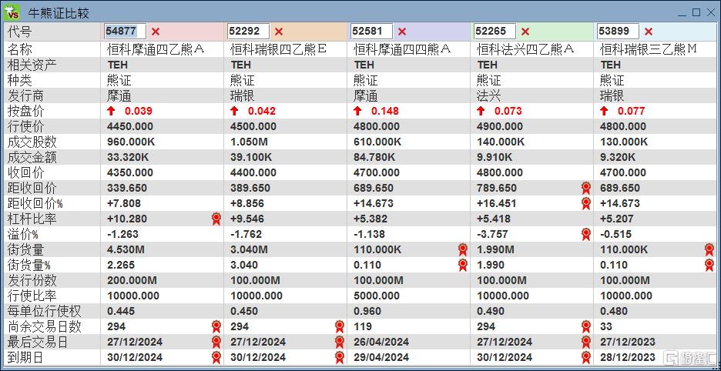Click the code input field containing 53899
The width and height of the screenshot is (721, 371).
(x=618, y=32)
